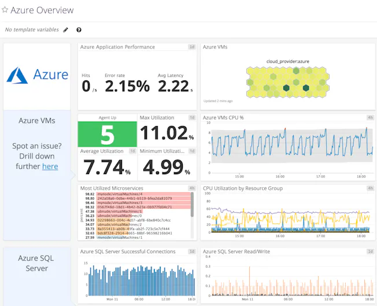The height and width of the screenshot is (306, 377).
Task: Click the Azure VMs CPU % line graph
Action: [292, 143]
